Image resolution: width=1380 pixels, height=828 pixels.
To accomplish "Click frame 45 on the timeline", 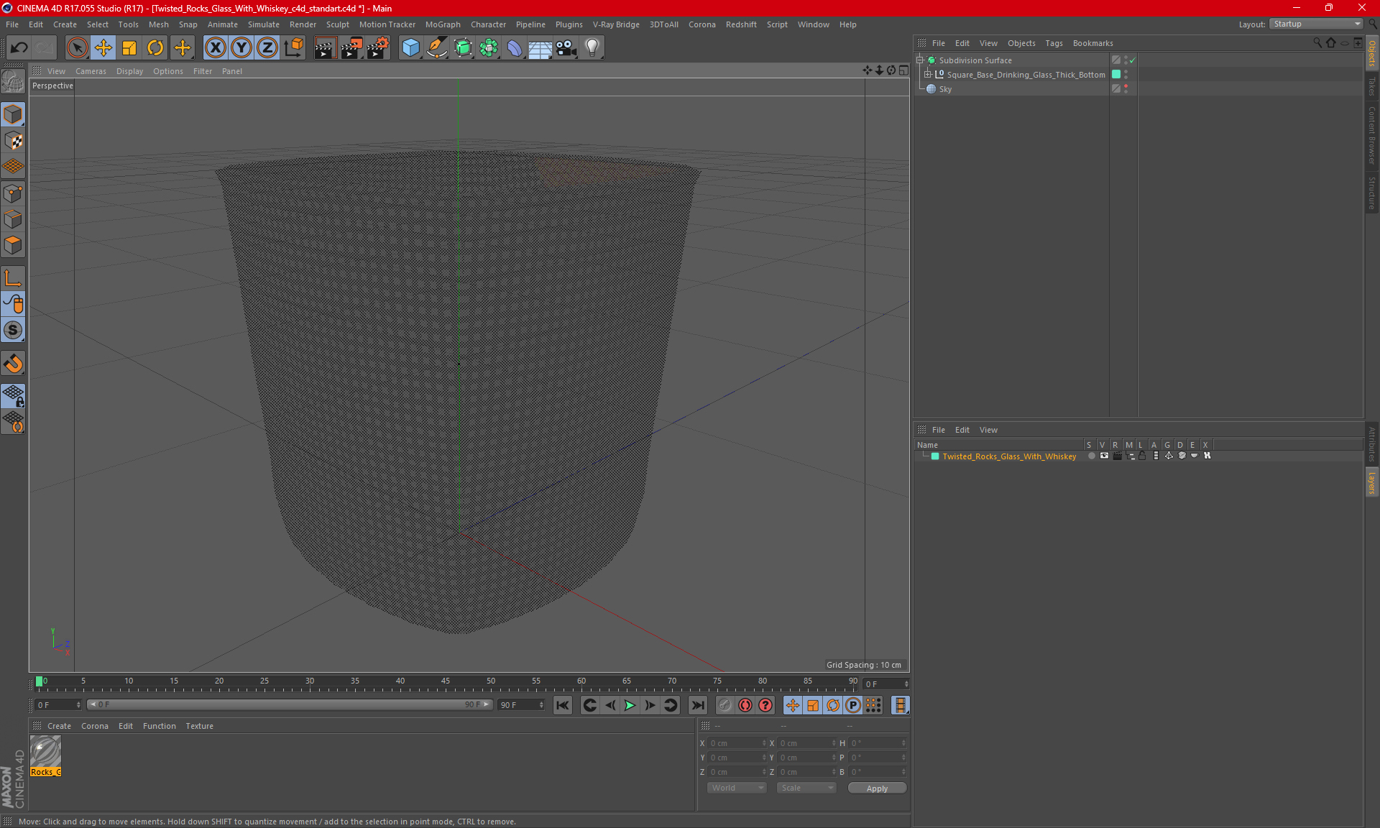I will [x=446, y=681].
